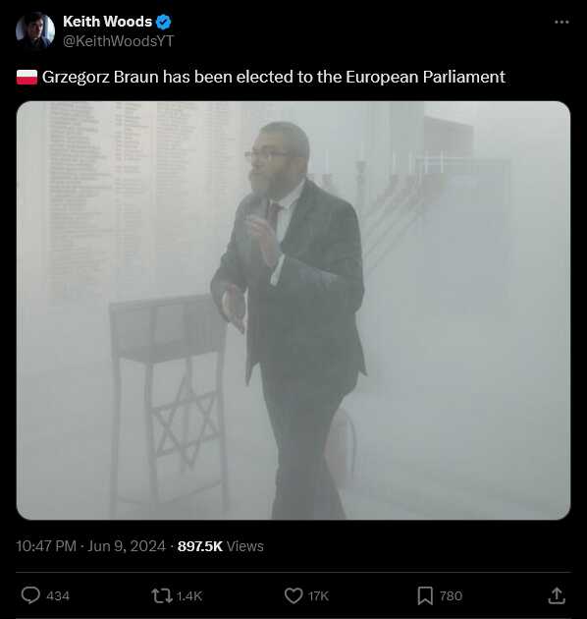Open the reply comment icon

coord(30,595)
